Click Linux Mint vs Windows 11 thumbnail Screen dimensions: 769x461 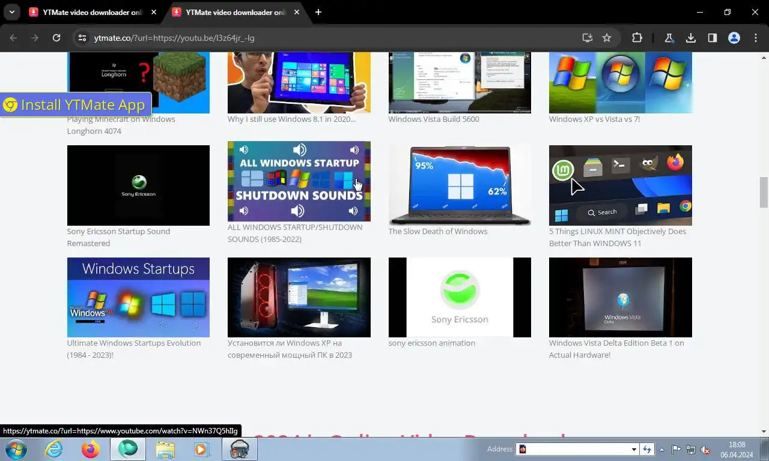click(621, 185)
